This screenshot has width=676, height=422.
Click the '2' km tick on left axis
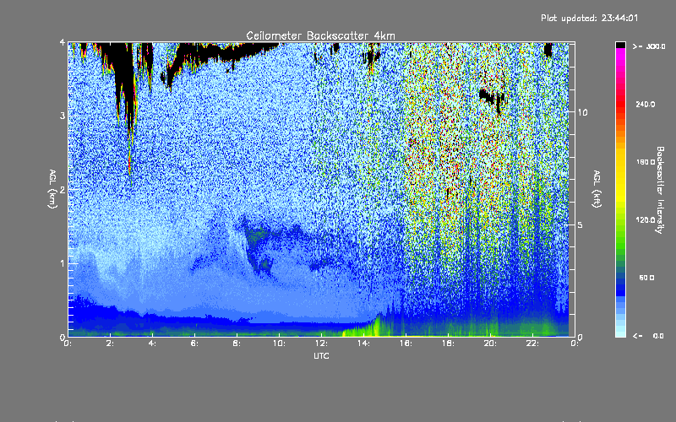click(63, 189)
